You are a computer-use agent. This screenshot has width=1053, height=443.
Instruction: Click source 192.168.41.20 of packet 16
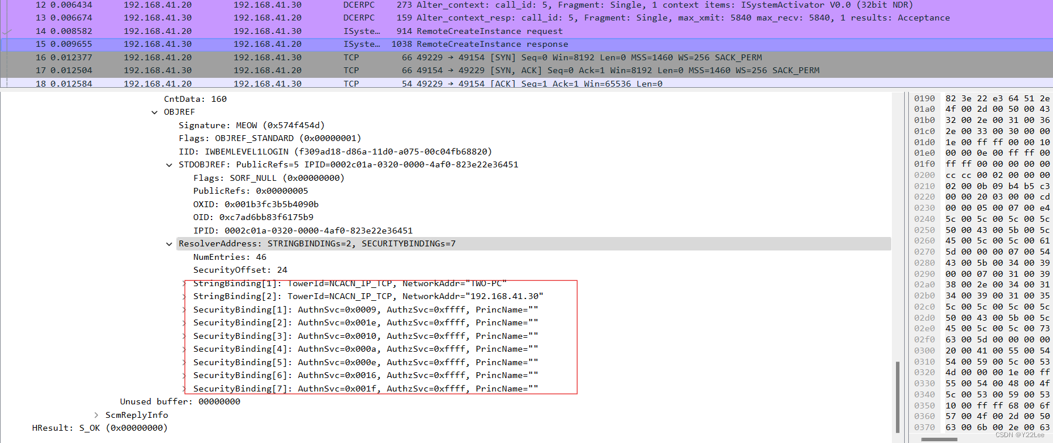158,57
